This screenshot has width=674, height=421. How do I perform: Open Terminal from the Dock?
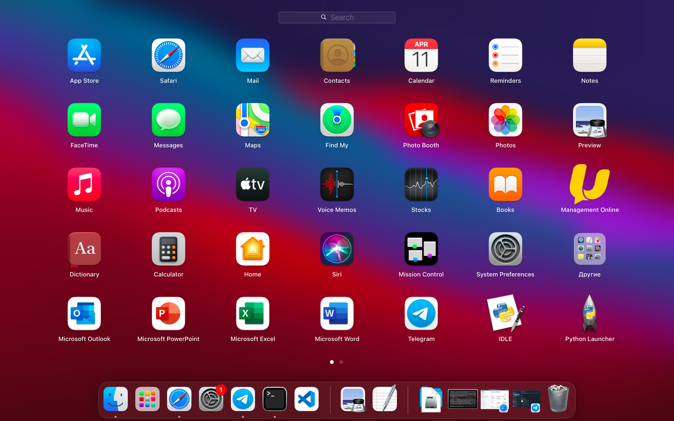pos(275,399)
